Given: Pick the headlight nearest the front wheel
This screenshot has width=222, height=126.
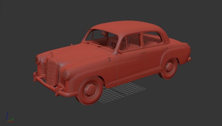Looking at the screenshot, I should [66, 75].
